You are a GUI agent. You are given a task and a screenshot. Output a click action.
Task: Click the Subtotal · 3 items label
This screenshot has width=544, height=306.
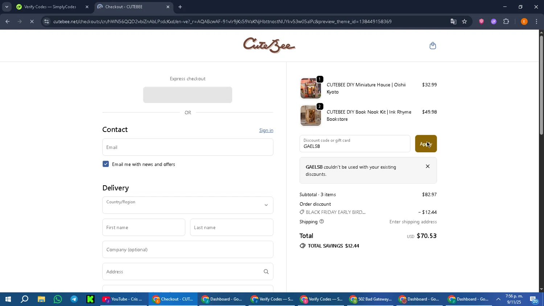point(318,195)
